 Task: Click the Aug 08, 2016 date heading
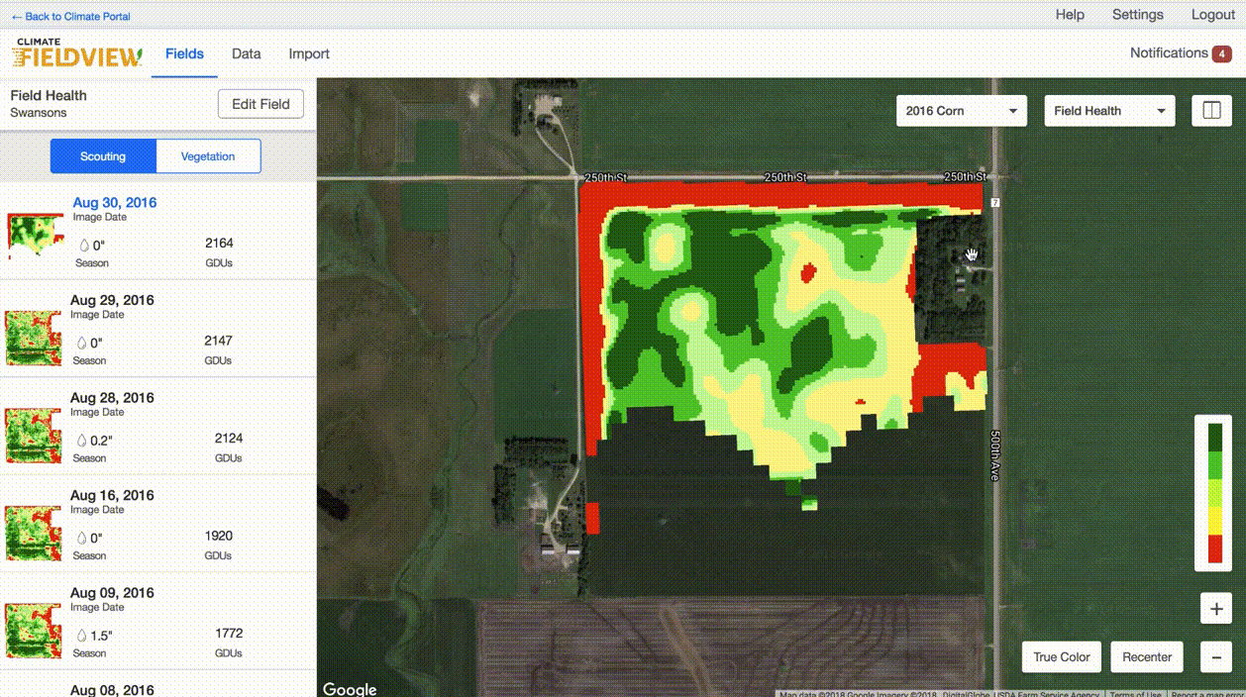pyautogui.click(x=112, y=690)
